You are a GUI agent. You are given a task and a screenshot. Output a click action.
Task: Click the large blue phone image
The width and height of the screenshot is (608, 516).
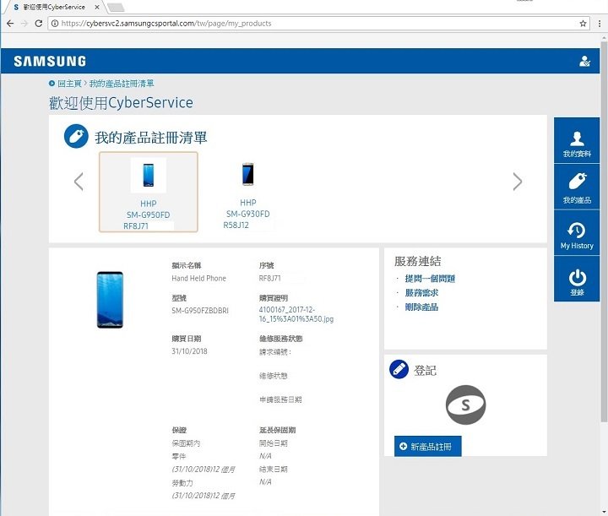[x=110, y=300]
